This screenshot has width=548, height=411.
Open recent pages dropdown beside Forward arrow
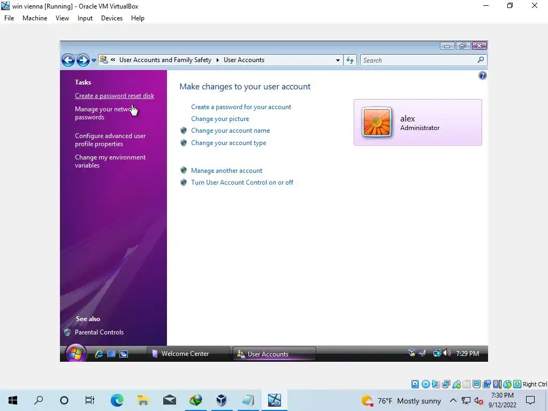(94, 60)
